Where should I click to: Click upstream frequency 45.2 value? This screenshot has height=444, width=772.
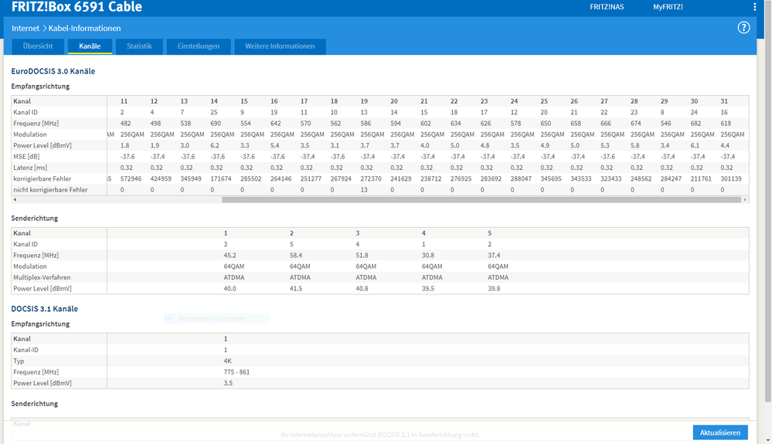point(230,255)
